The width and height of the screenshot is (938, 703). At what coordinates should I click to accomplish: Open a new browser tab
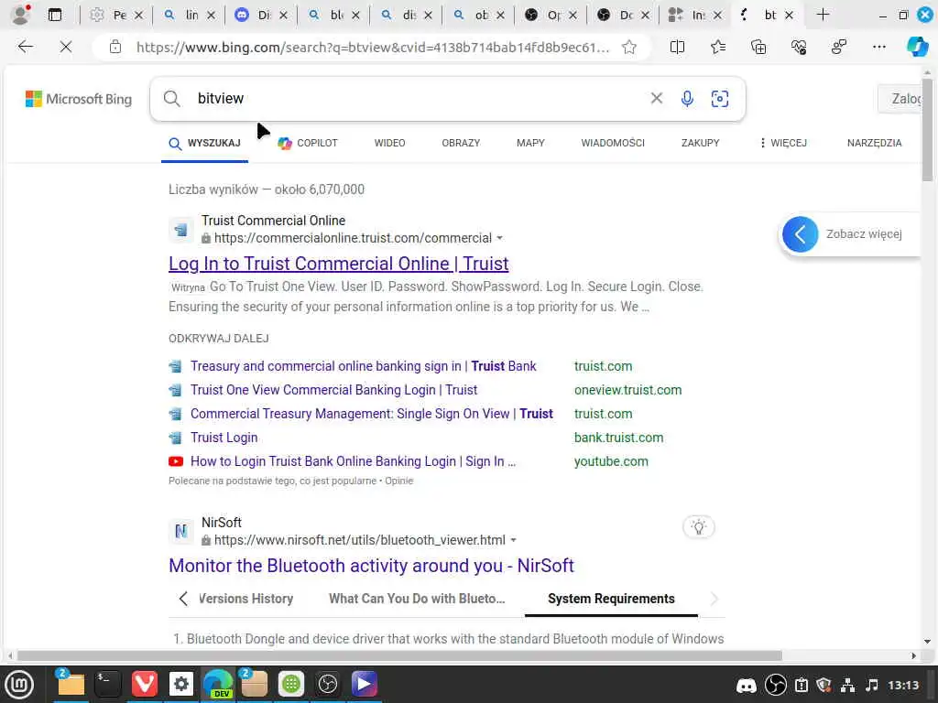[823, 15]
